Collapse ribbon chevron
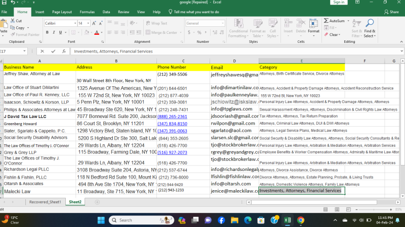This screenshot has width=405, height=227. tap(401, 42)
